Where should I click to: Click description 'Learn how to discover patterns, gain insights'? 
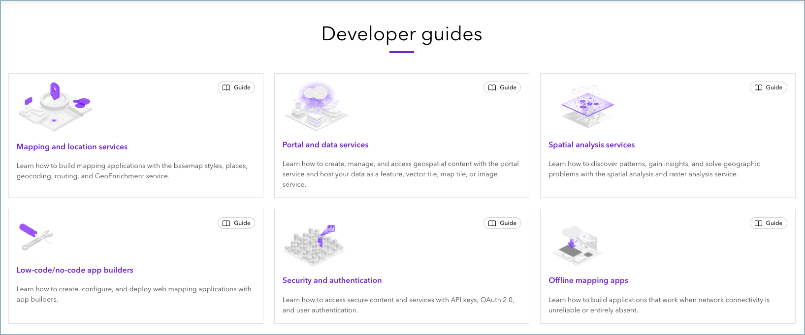click(x=654, y=169)
